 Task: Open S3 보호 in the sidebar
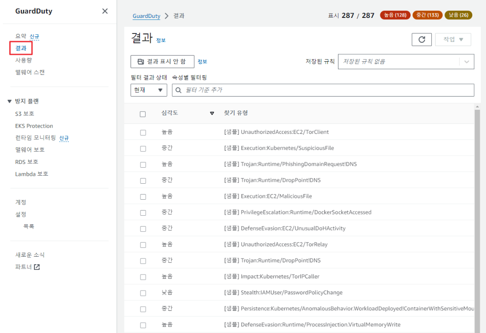coord(25,114)
